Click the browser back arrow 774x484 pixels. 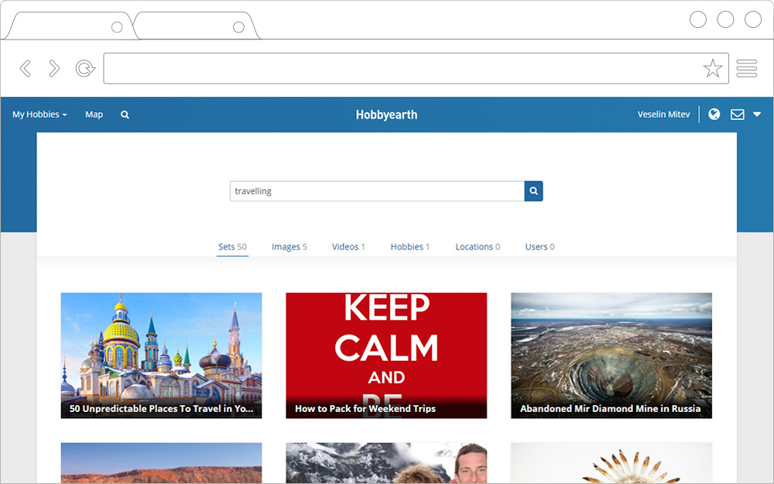click(26, 69)
